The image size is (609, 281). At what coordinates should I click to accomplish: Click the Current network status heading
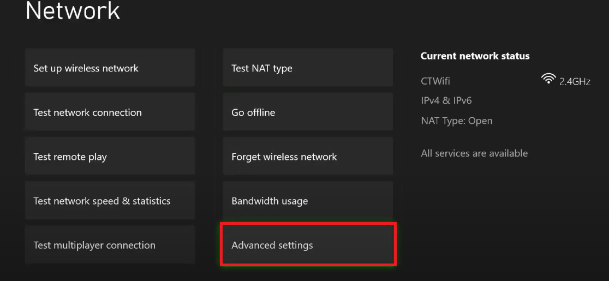tap(475, 56)
